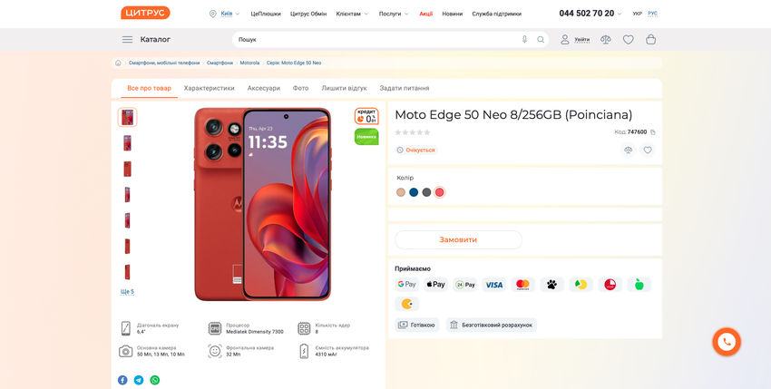Switch site language to РУС

tap(652, 14)
